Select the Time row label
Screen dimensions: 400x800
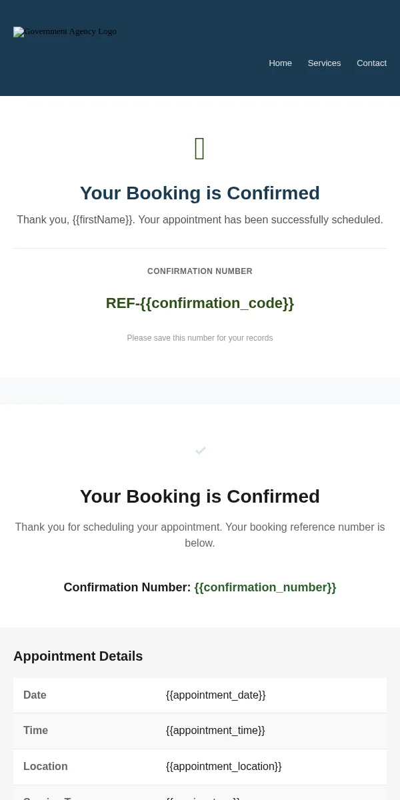35,731
